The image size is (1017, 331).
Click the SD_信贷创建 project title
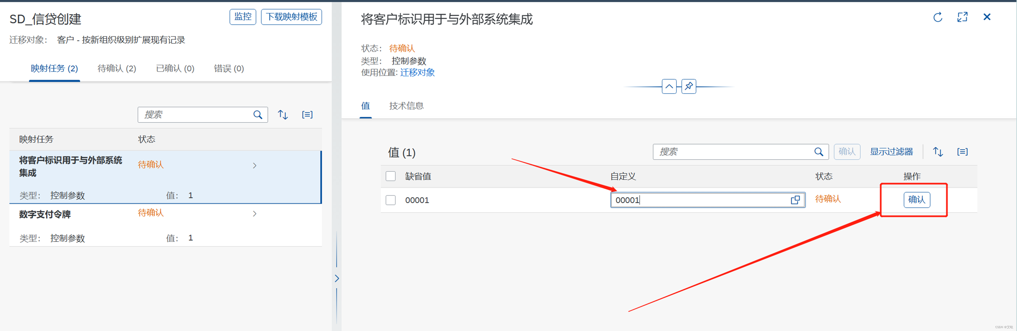pyautogui.click(x=46, y=19)
